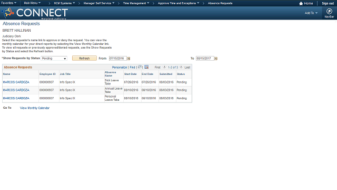Go to next rows arrow icon

click(181, 67)
